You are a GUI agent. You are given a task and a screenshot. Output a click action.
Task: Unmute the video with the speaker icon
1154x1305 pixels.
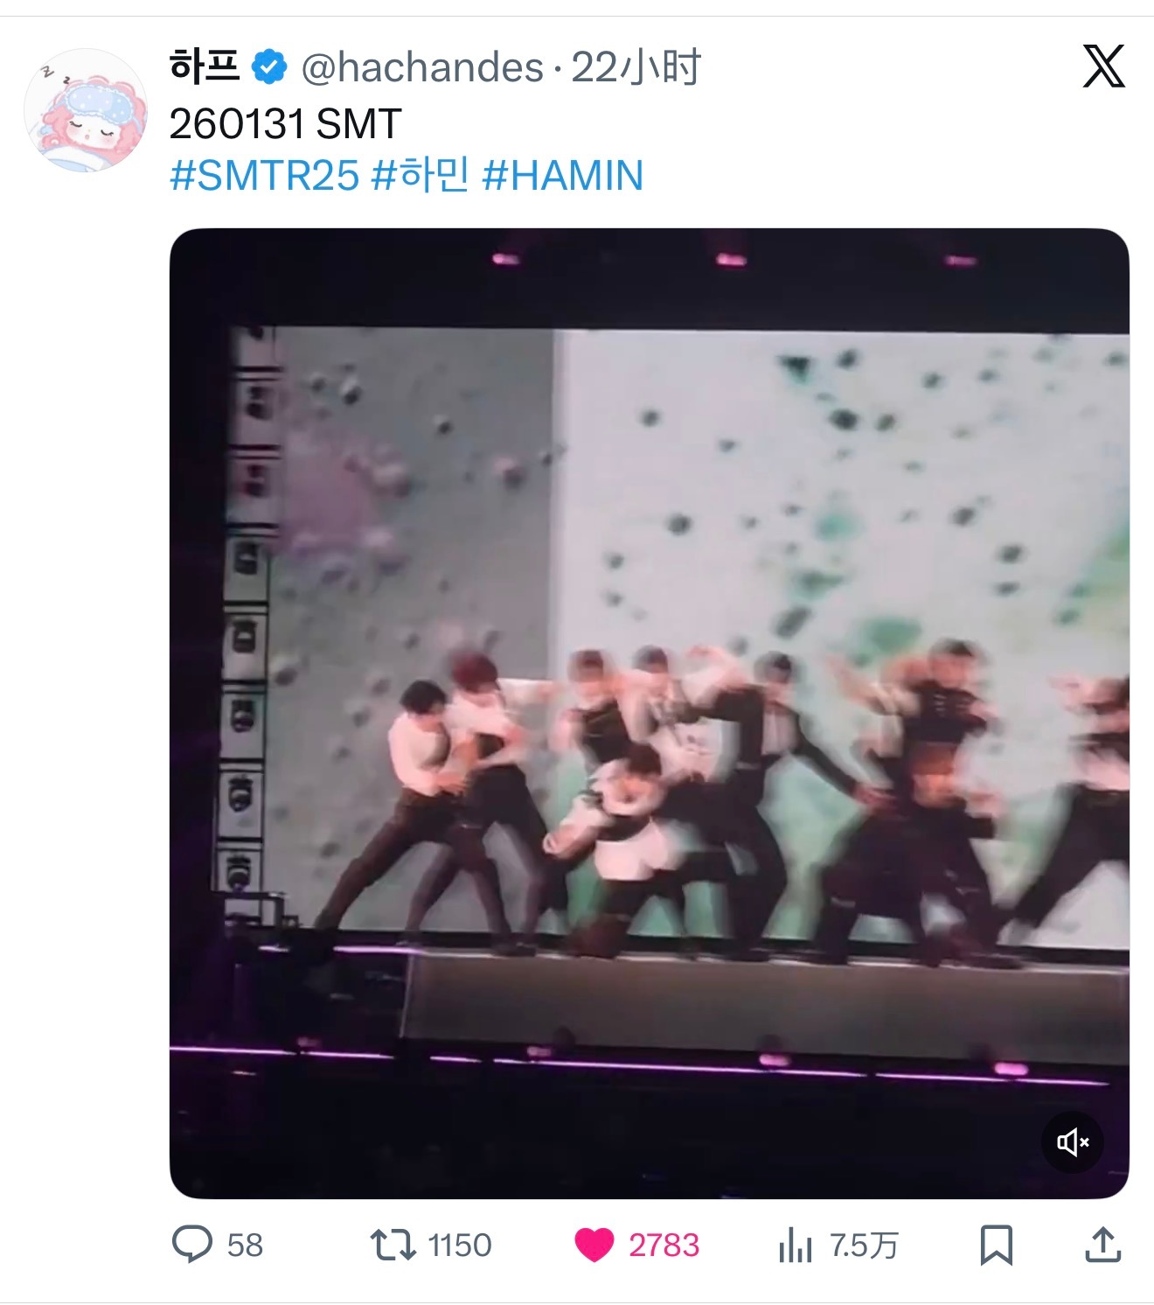click(x=1073, y=1141)
